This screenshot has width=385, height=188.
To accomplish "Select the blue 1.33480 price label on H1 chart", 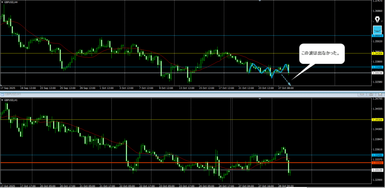I will pos(377,155).
